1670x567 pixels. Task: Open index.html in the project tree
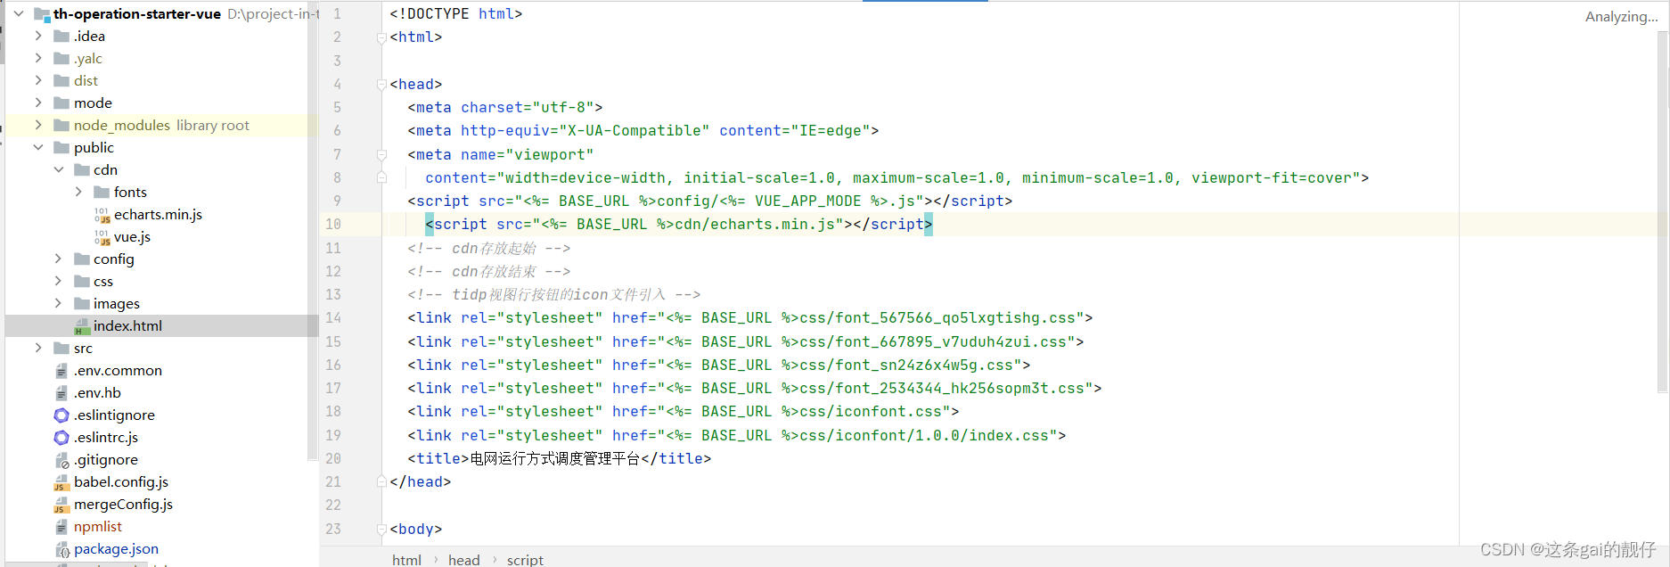point(127,325)
